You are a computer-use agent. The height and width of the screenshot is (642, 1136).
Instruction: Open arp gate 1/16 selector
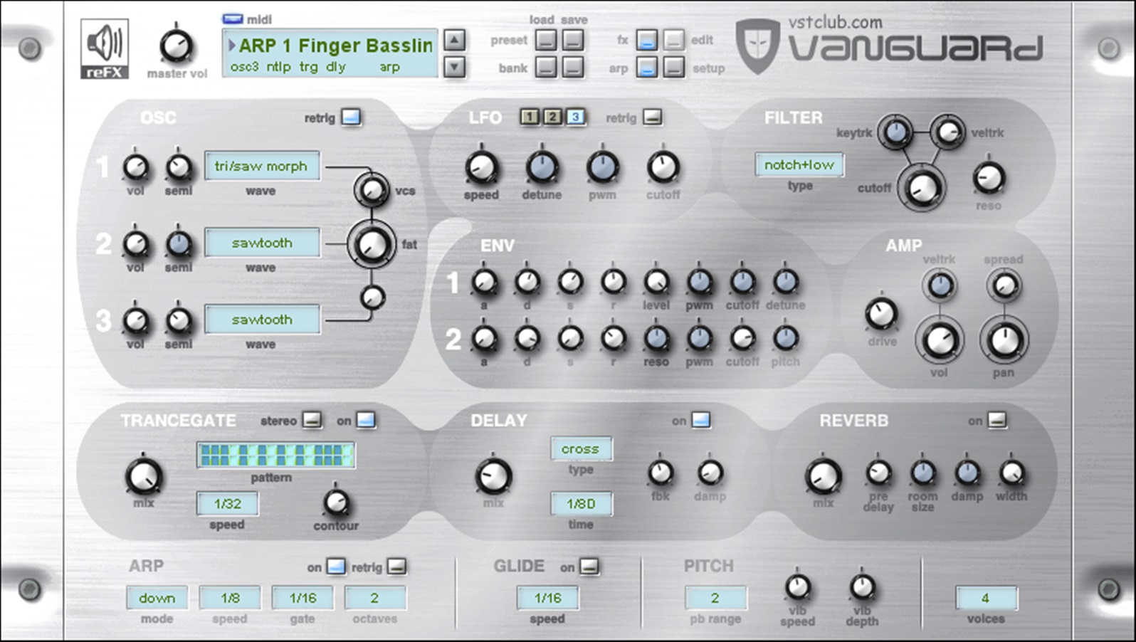(303, 598)
